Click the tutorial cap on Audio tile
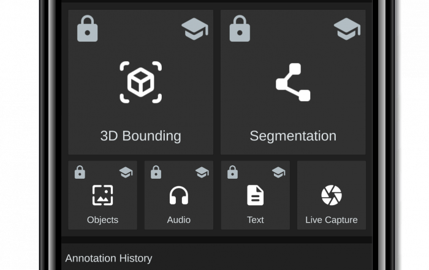 (x=202, y=173)
